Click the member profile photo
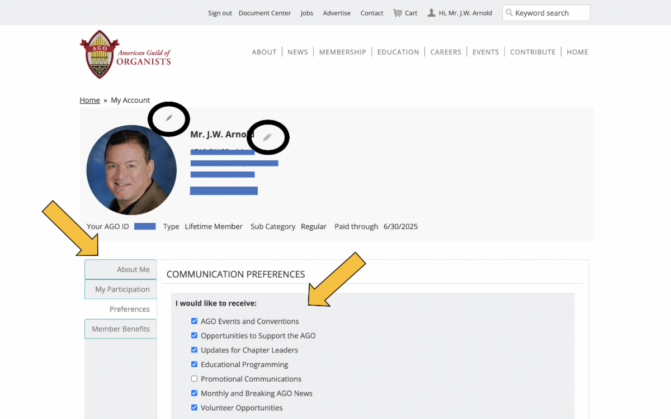671x419 pixels. tap(131, 170)
